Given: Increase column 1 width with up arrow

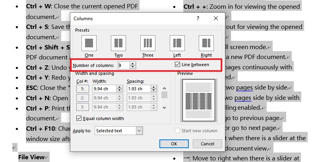Looking at the screenshot, I should point(120,87).
